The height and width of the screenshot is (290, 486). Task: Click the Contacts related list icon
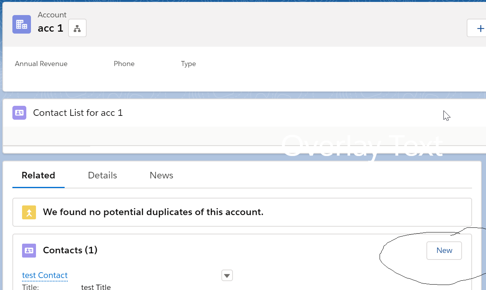(29, 250)
